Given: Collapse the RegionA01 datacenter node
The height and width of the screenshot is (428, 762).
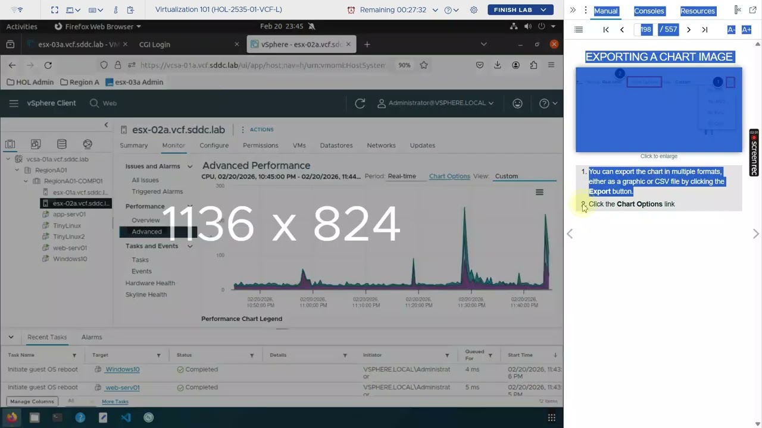Looking at the screenshot, I should click(x=17, y=170).
